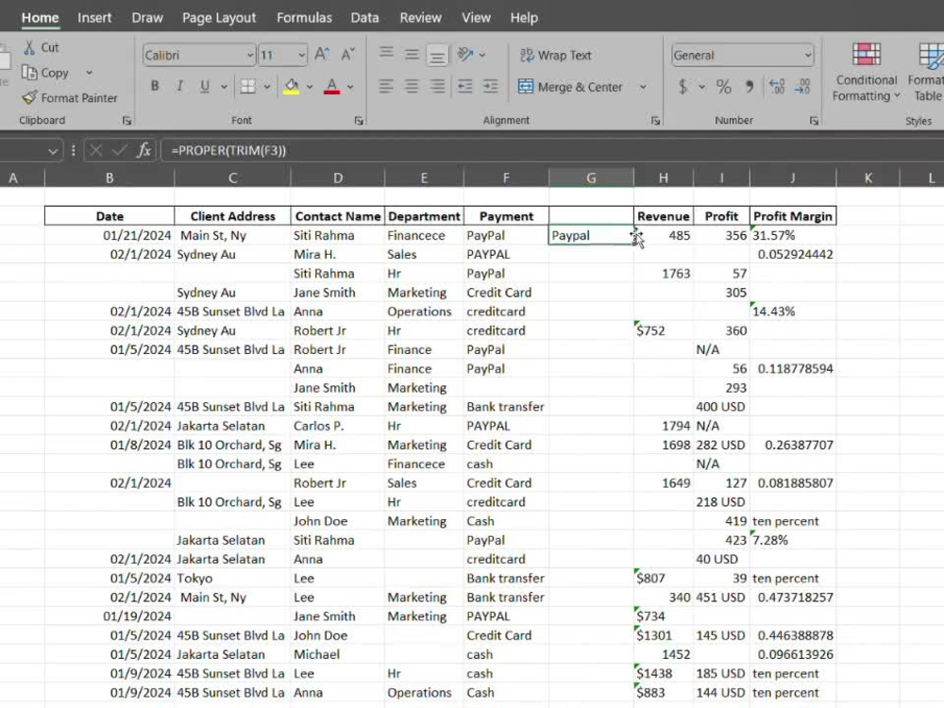Toggle Underline formatting
The image size is (944, 708).
205,86
